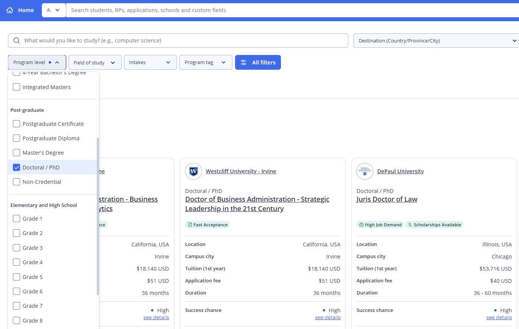Viewport: 519px width, 329px height.
Task: Check the Master's Degree checkbox
Action: [x=17, y=153]
